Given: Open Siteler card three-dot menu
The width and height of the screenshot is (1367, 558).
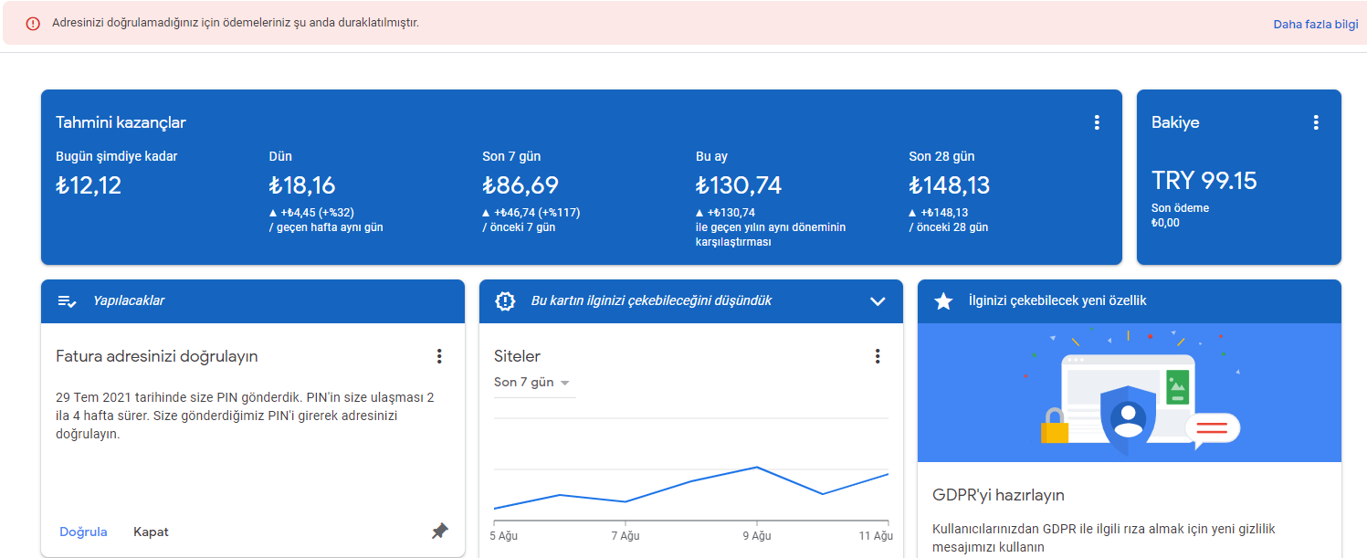Looking at the screenshot, I should coord(878,356).
